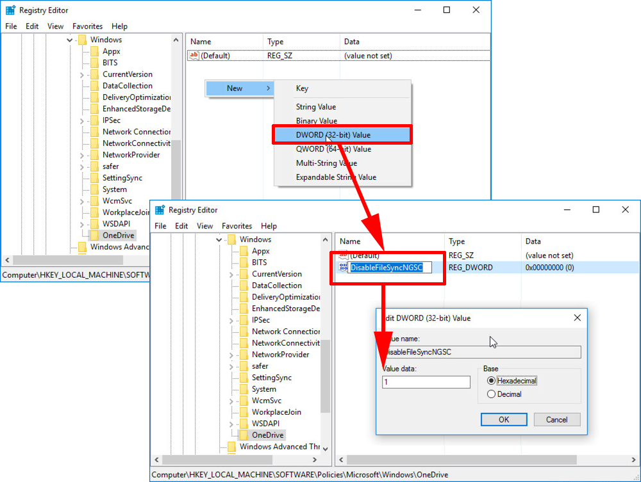Open View menu in front window
The width and height of the screenshot is (641, 482).
point(205,226)
